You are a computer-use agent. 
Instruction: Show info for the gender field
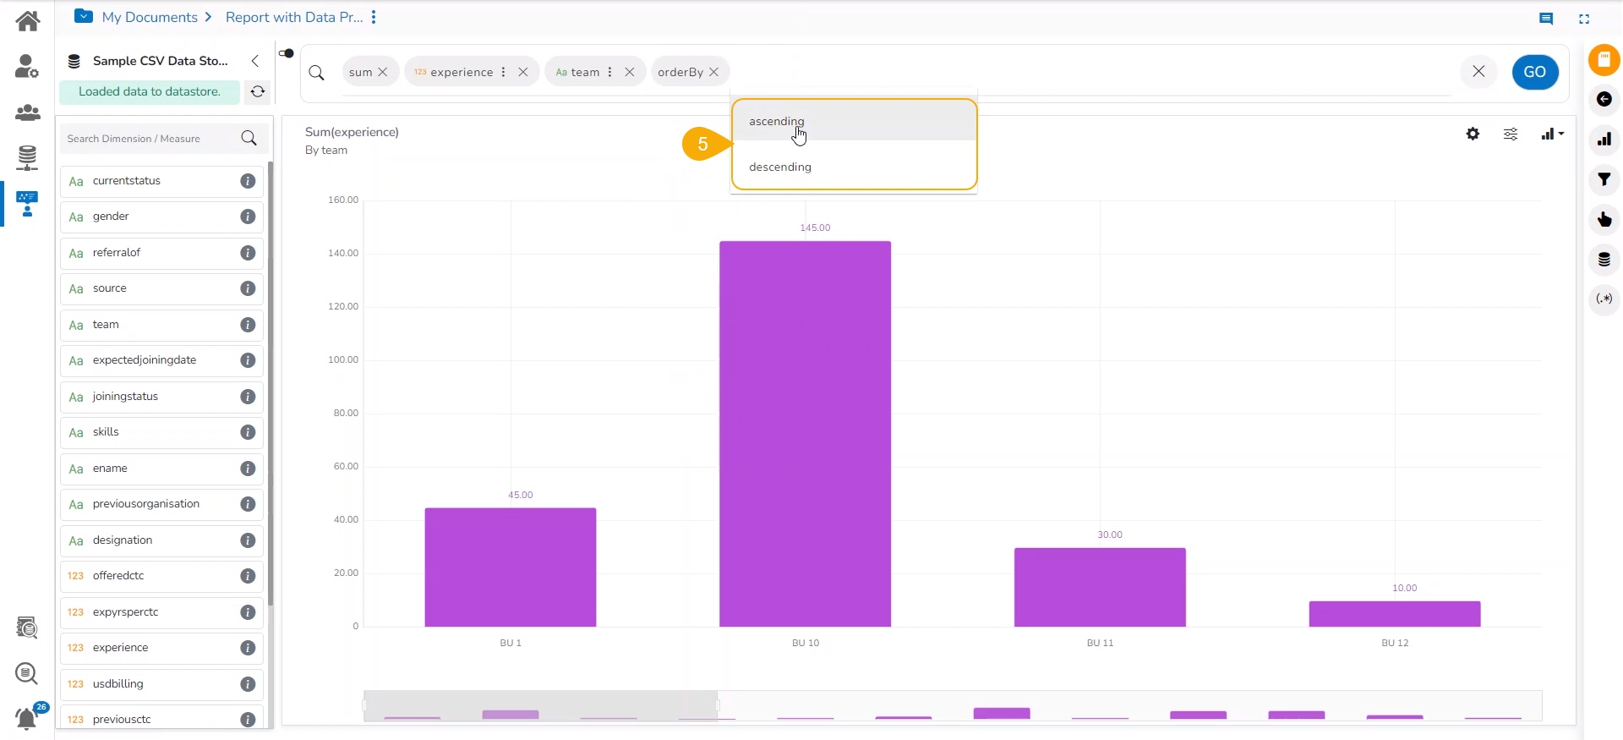pos(248,217)
